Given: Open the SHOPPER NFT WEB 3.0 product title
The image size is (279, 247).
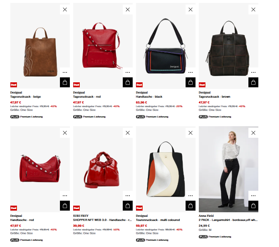Looking at the screenshot, I should [103, 220].
